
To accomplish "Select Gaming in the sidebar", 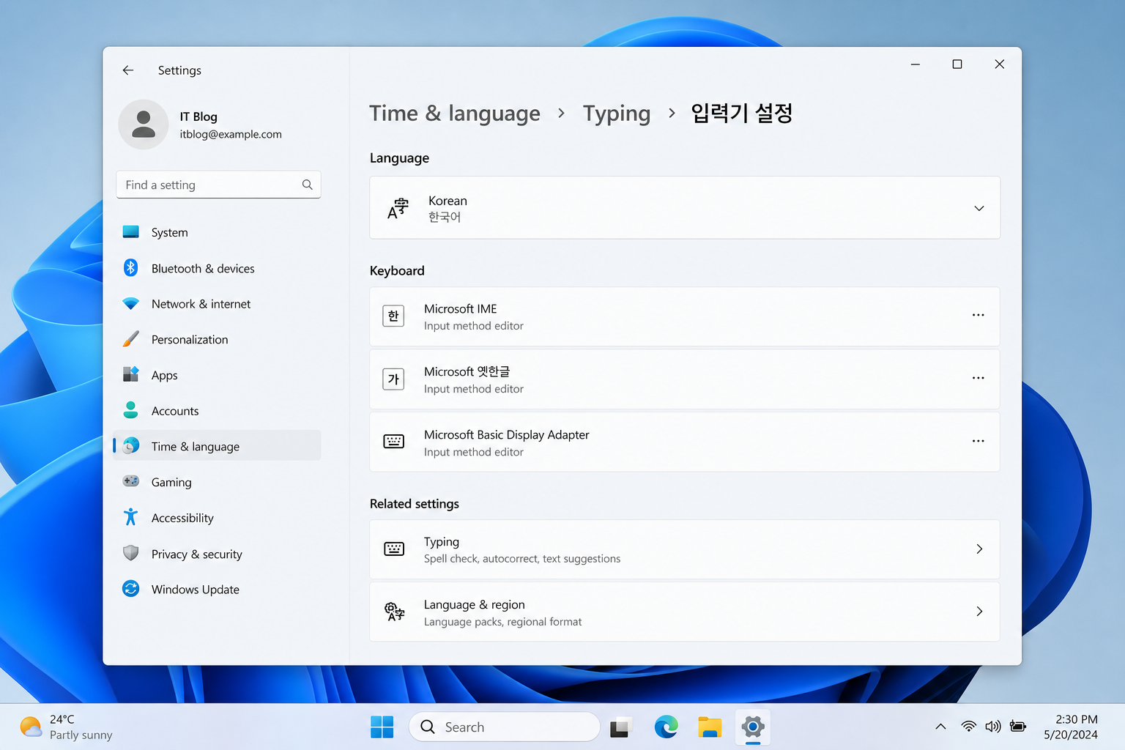I will click(218, 482).
